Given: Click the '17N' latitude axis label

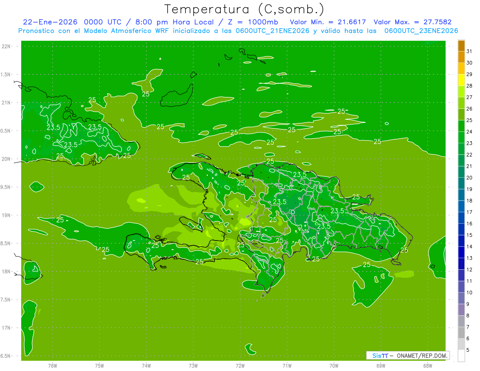Looking at the screenshot, I should pos(6,328).
